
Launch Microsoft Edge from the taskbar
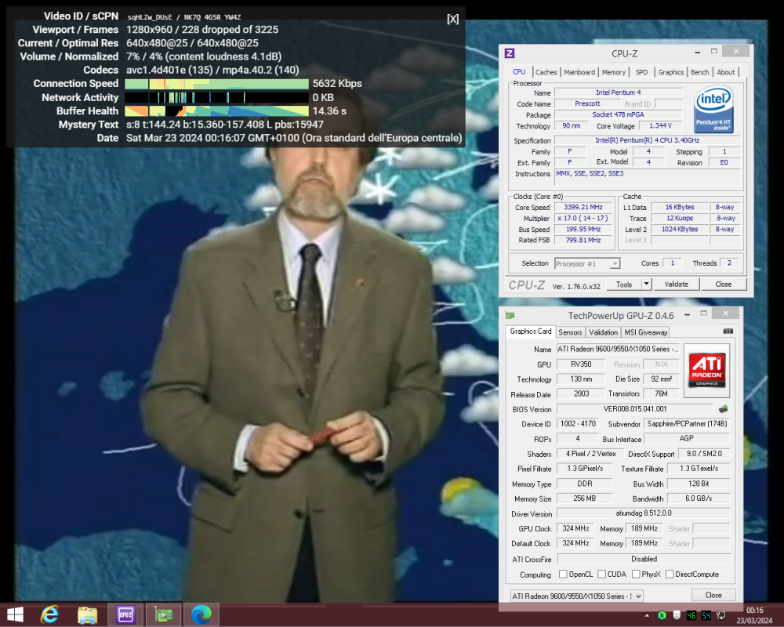pyautogui.click(x=201, y=614)
